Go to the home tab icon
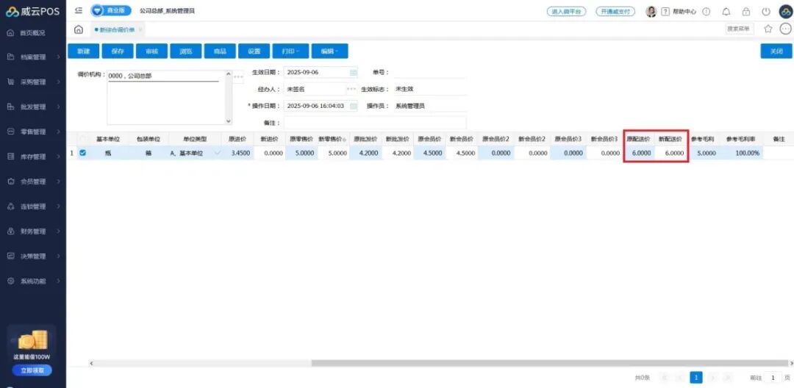The image size is (794, 388). coord(79,29)
